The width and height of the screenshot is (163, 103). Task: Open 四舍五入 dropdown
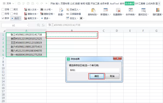tap(73, 9)
